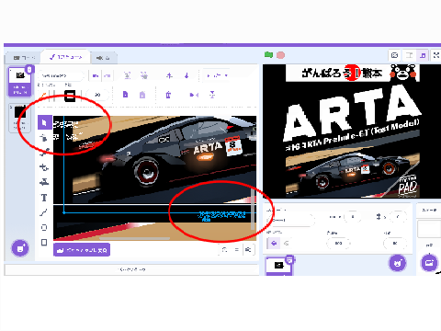Reset paint canvas zoom
441x331 pixels.
pyautogui.click(x=236, y=250)
